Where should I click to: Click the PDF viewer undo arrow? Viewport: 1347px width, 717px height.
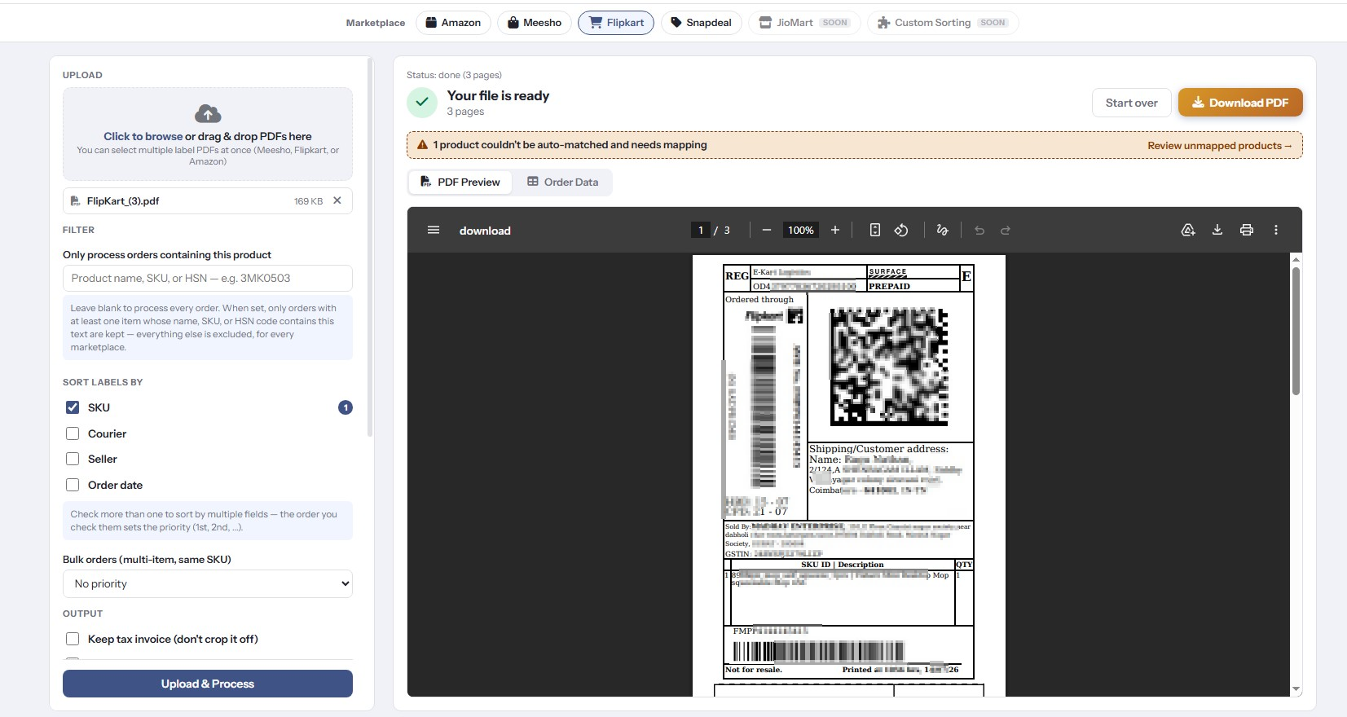979,231
